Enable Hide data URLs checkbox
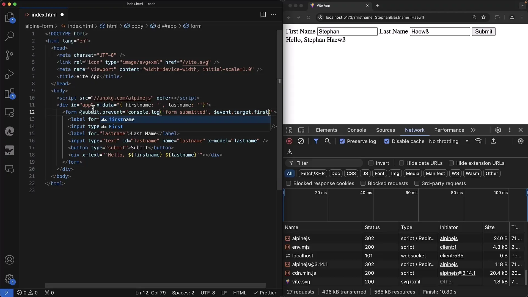This screenshot has width=528, height=297. [402, 163]
